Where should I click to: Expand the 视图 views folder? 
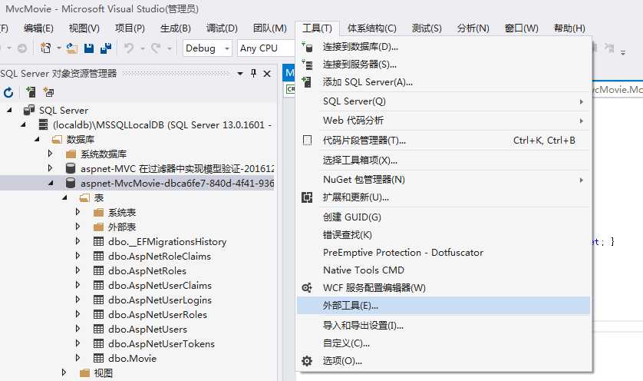pos(64,373)
